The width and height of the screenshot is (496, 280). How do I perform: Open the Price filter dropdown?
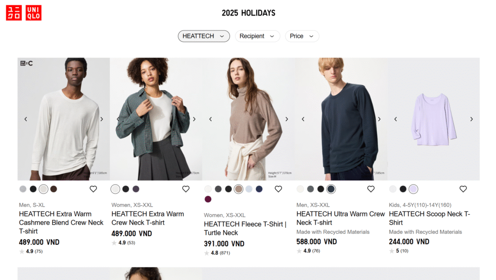pos(302,36)
